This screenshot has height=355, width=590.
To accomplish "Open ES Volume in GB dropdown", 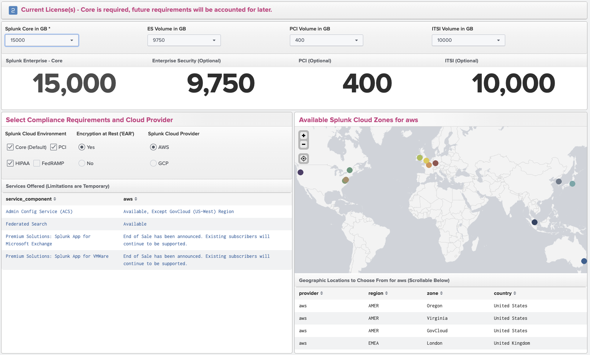I will pos(184,40).
